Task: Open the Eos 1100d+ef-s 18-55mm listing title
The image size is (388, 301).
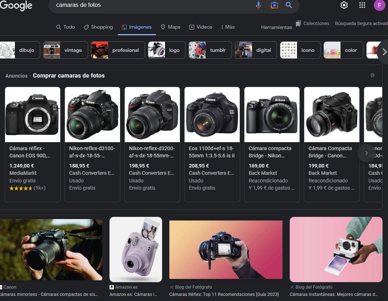Action: pyautogui.click(x=212, y=152)
